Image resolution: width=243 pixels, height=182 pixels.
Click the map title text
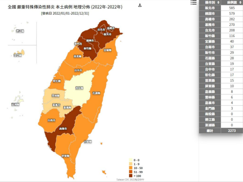(65, 7)
